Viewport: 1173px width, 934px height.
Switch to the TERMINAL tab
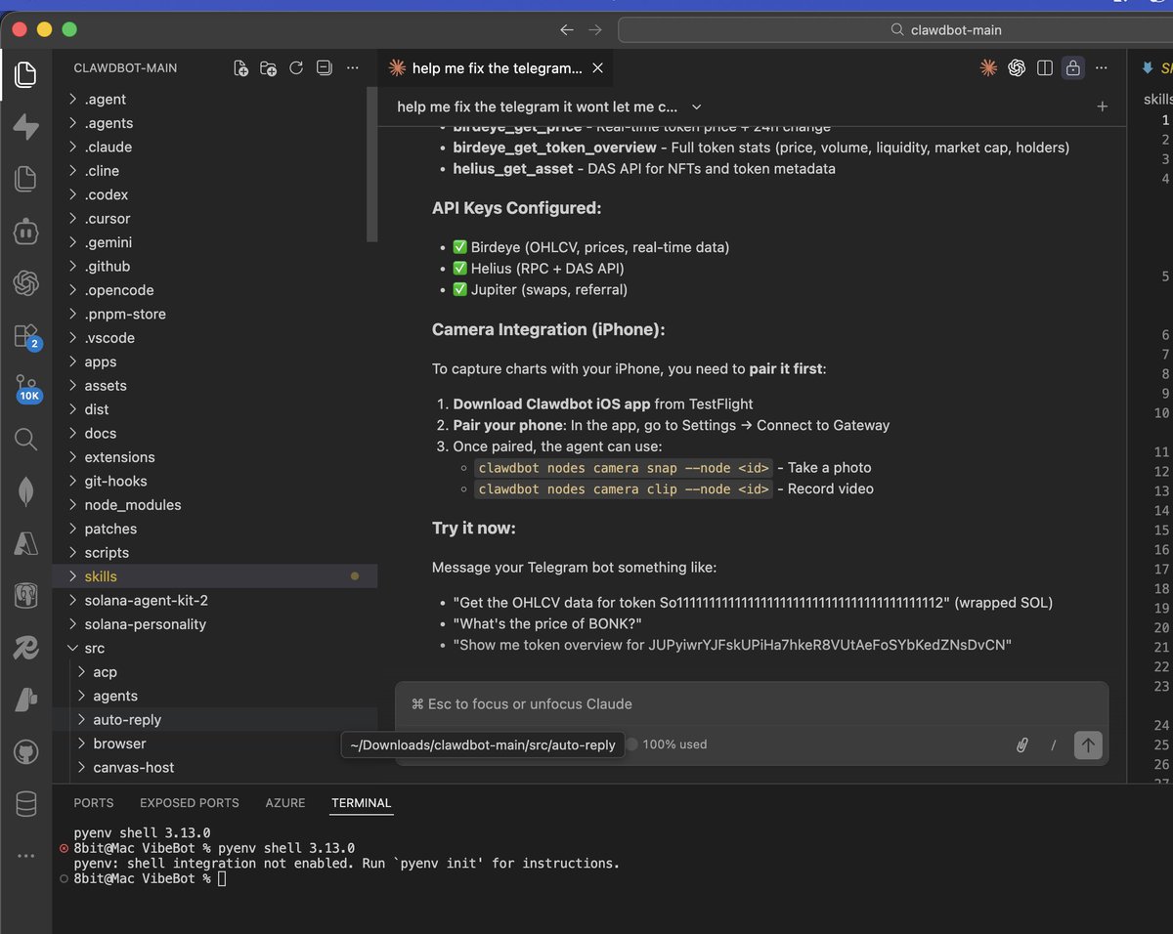[361, 802]
